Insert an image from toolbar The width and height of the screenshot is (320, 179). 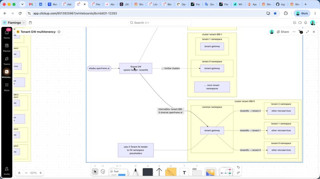210,172
